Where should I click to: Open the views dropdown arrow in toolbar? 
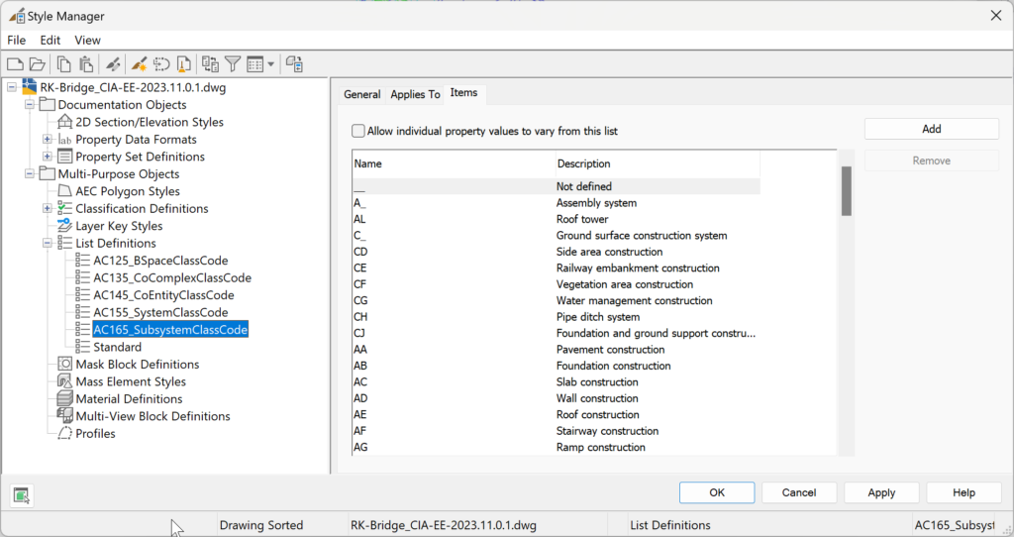(x=271, y=64)
